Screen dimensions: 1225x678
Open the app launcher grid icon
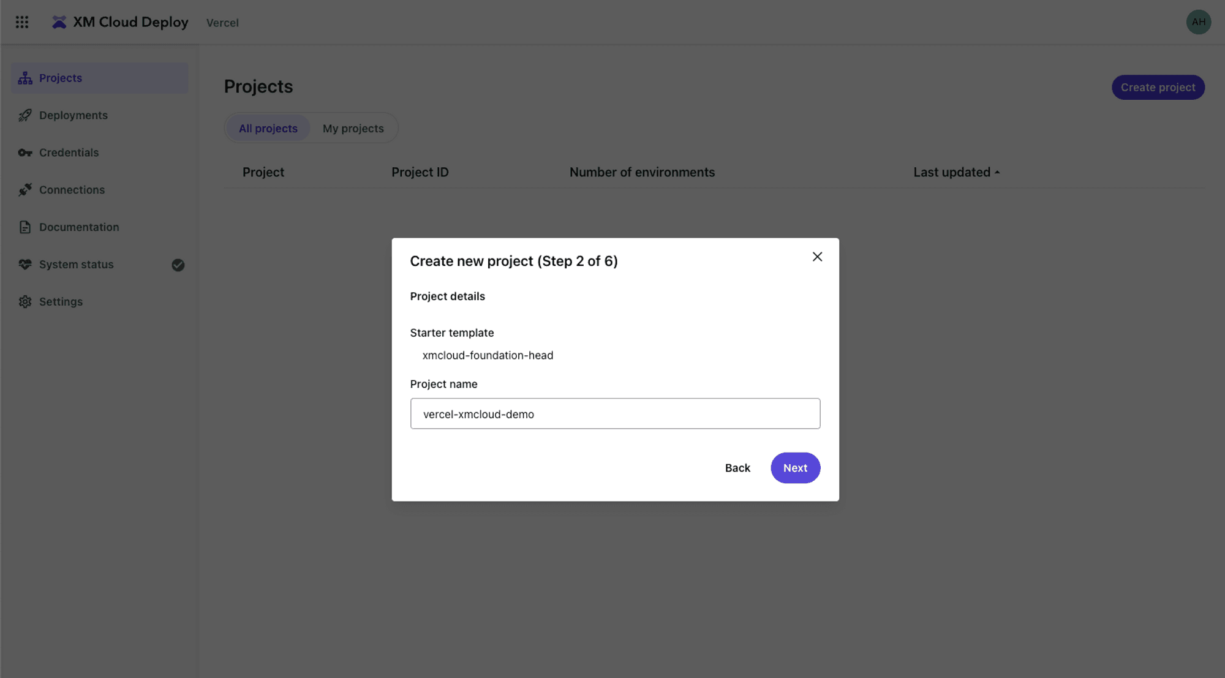click(x=22, y=22)
